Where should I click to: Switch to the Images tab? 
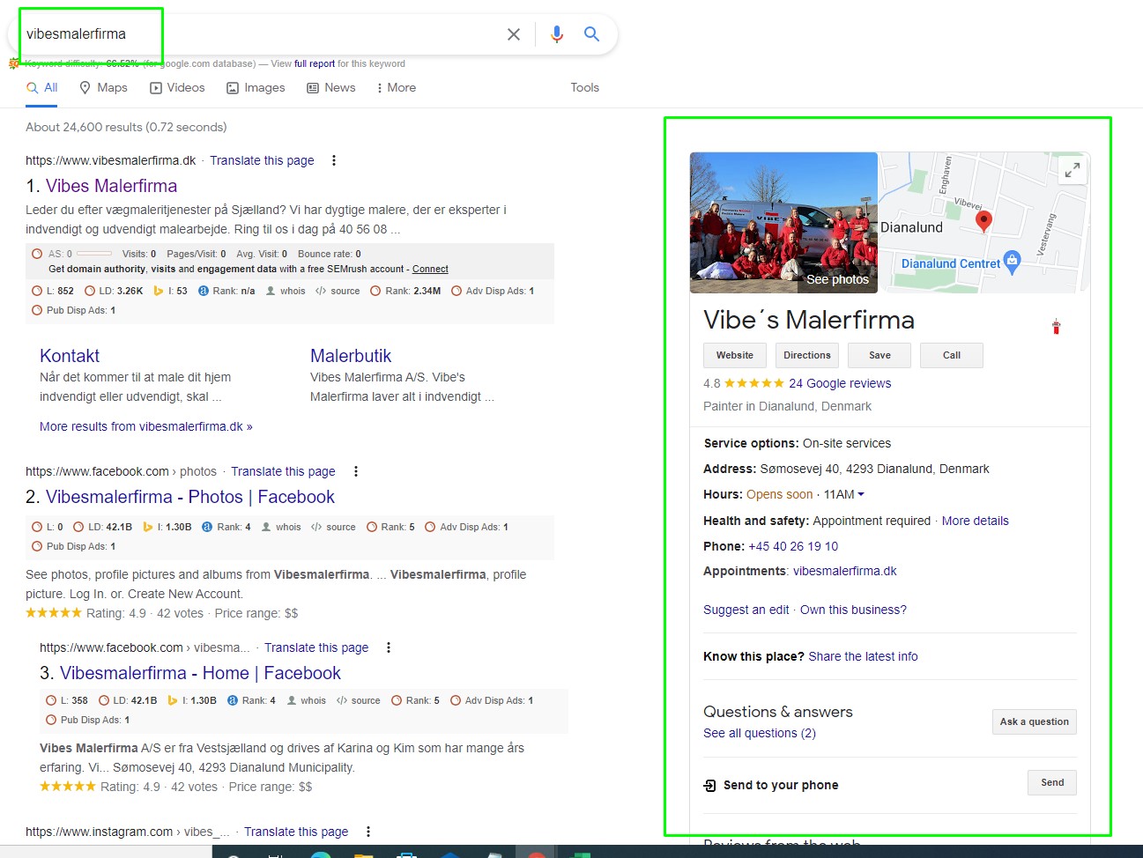pos(256,87)
